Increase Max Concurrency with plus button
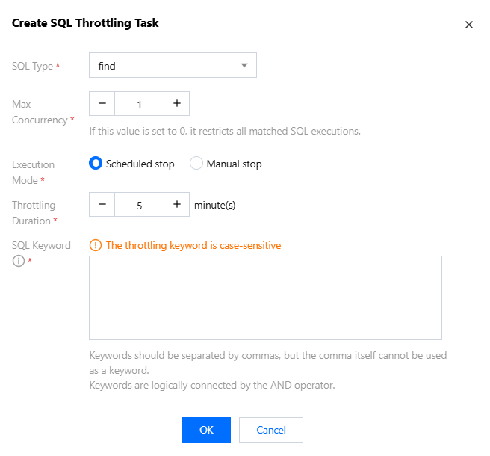 coord(177,104)
